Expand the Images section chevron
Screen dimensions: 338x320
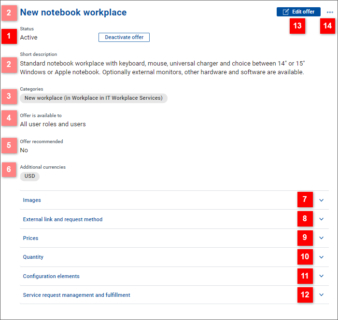322,200
